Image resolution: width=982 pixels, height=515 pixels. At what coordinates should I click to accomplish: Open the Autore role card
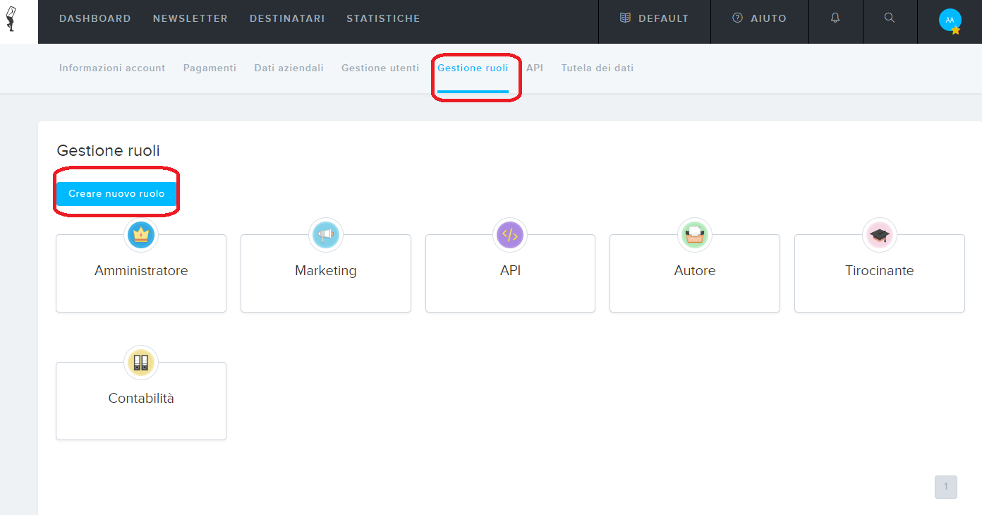click(695, 273)
